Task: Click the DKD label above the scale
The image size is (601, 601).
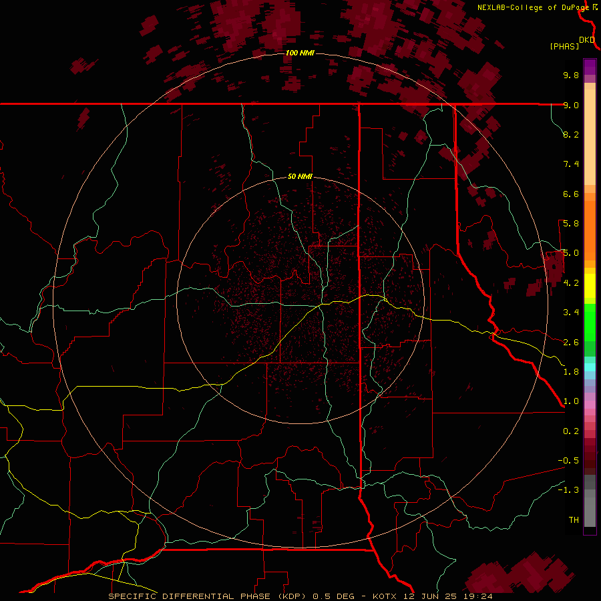Action: (587, 40)
